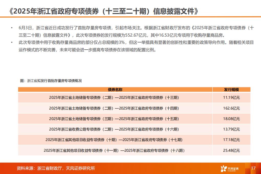Click the second bullet paragraph beginning 此次专项债中
This screenshot has width=261, height=174.
[x=136, y=46]
